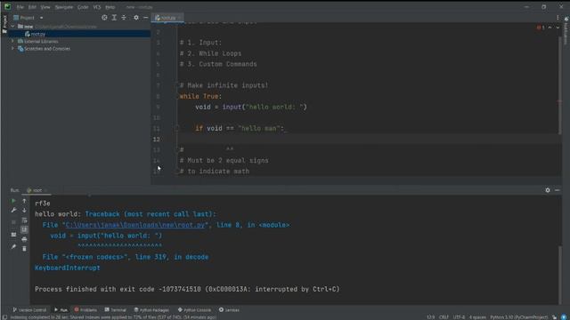Click Expand All icon in Project panel
Image resolution: width=570 pixels, height=320 pixels.
click(x=114, y=18)
